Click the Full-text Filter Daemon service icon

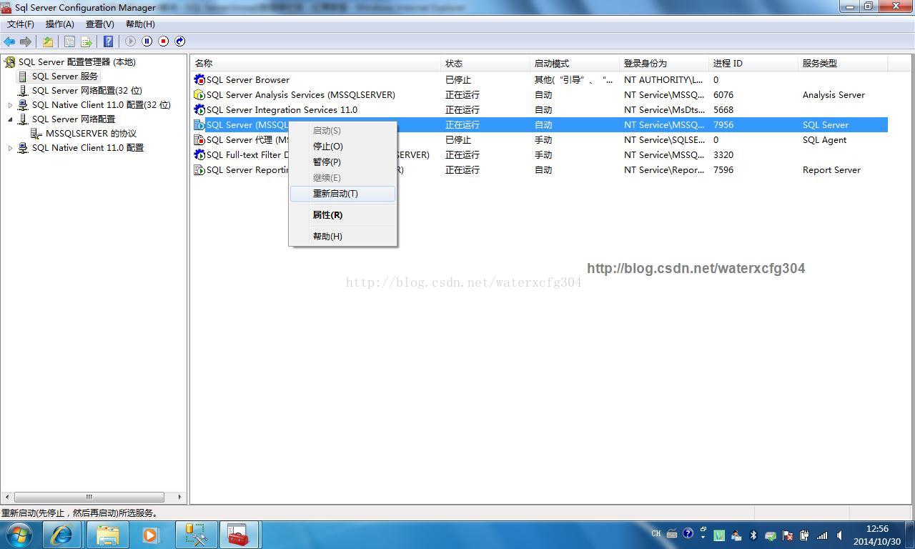[199, 155]
